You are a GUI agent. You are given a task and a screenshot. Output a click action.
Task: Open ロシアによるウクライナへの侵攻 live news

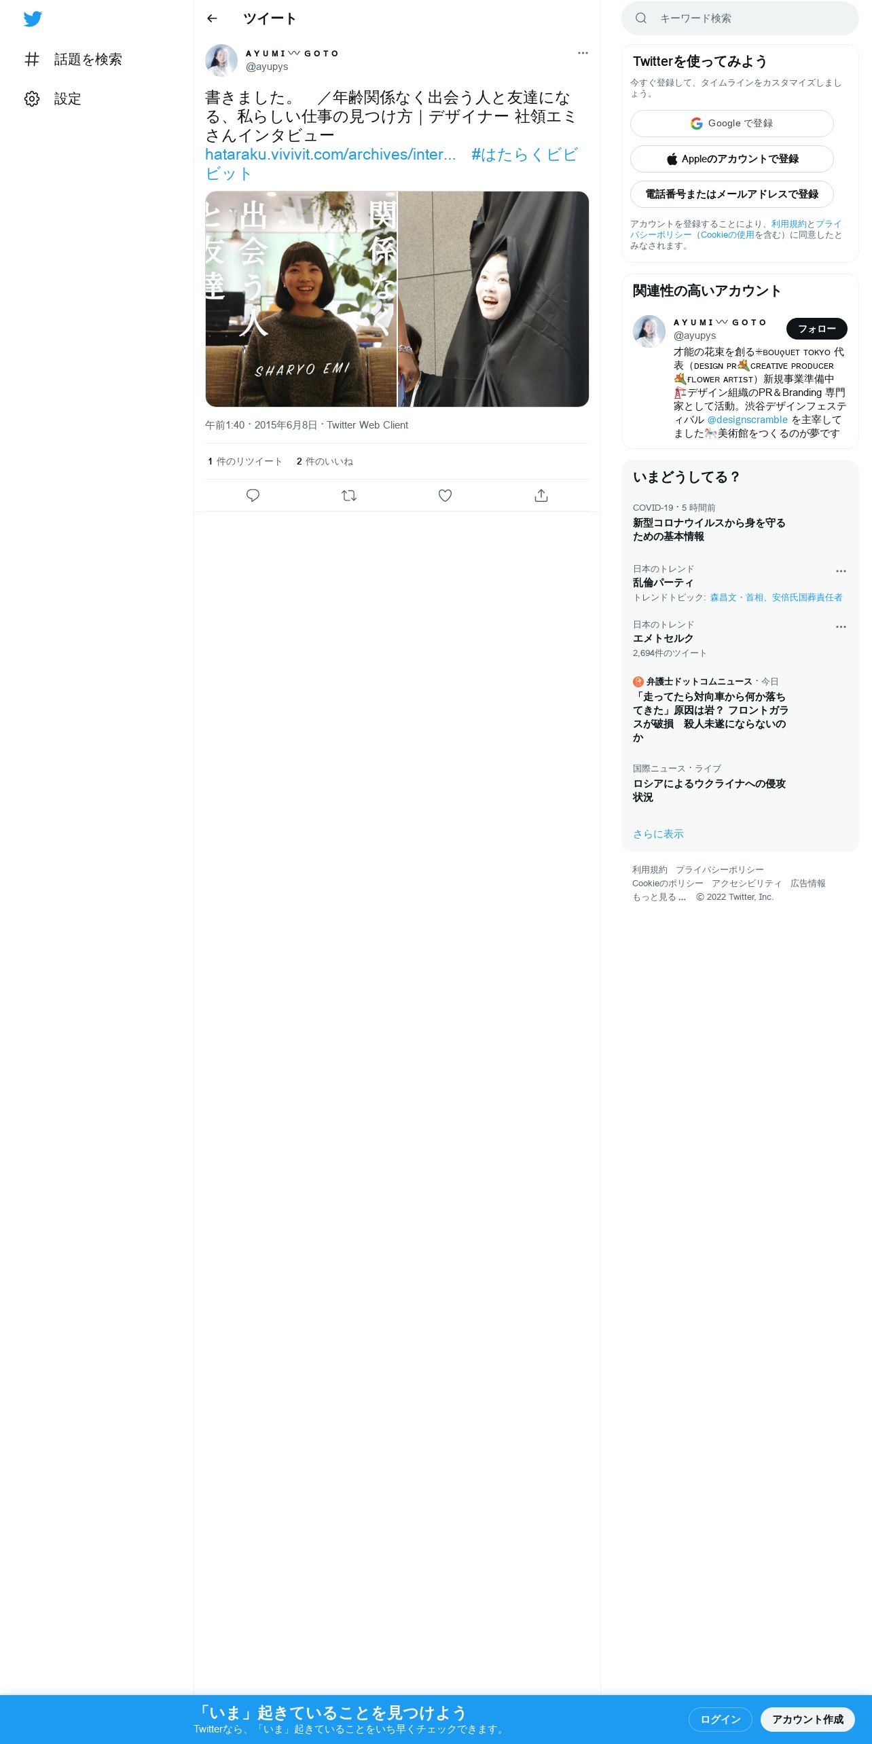(740, 784)
